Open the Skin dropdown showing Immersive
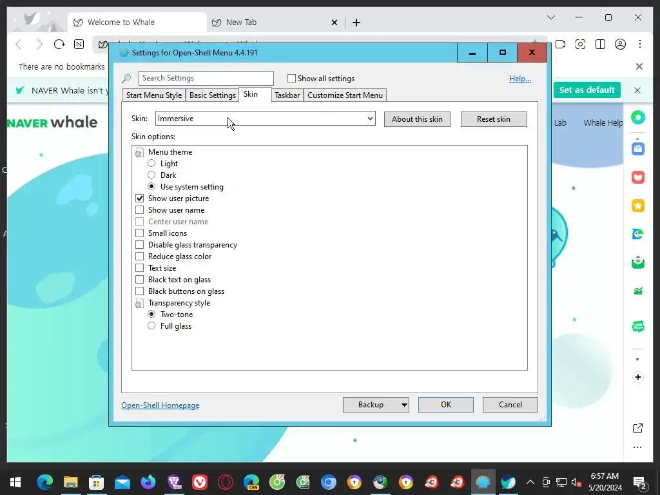Viewport: 660px width, 495px height. point(265,119)
